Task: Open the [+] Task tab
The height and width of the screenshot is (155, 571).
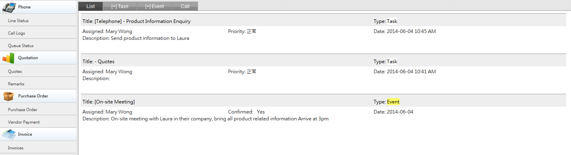Action: click(120, 6)
